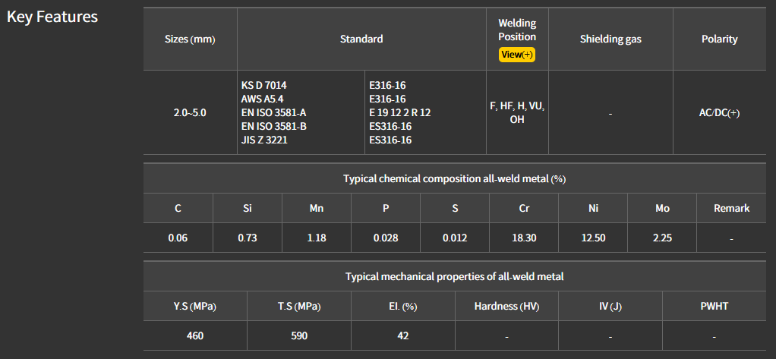Click the Key Features heading
The height and width of the screenshot is (359, 776).
point(52,17)
